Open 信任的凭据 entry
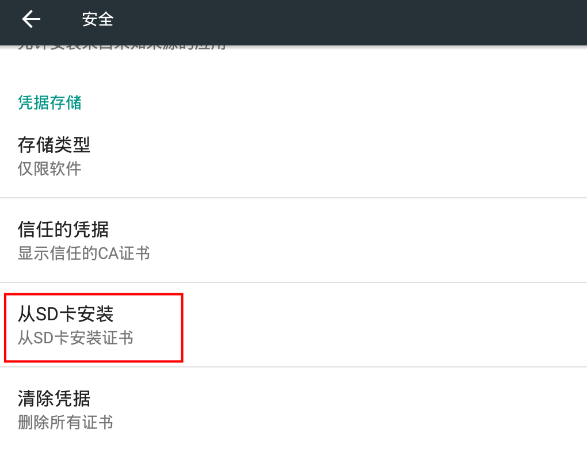 [63, 229]
